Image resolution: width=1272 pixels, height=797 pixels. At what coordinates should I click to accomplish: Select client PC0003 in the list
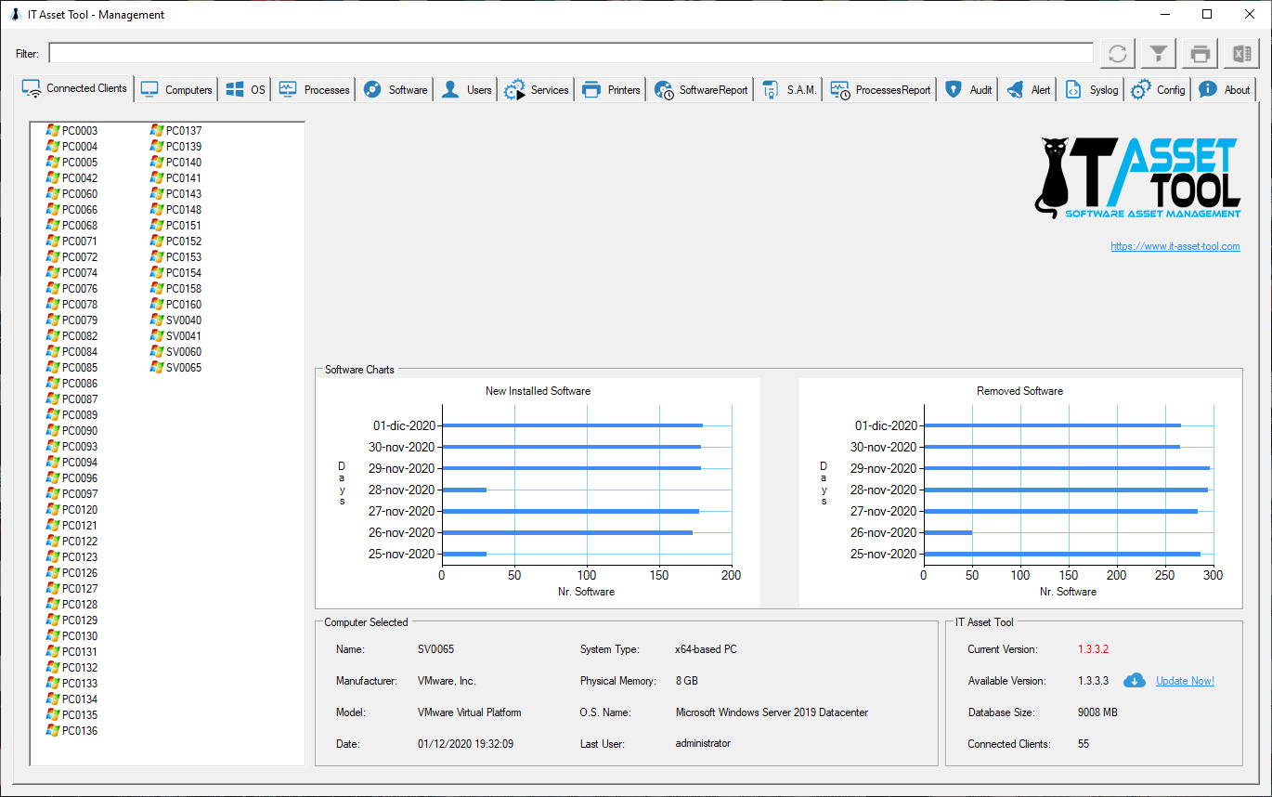[79, 131]
